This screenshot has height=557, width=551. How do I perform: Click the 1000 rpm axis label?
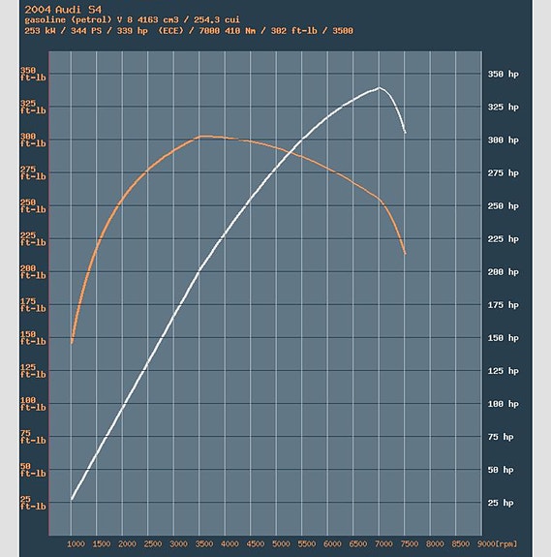[x=76, y=543]
